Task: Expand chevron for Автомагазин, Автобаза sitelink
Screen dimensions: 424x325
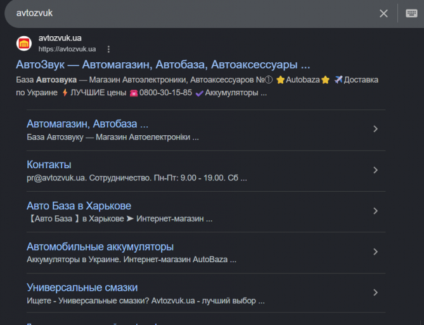Action: 375,129
